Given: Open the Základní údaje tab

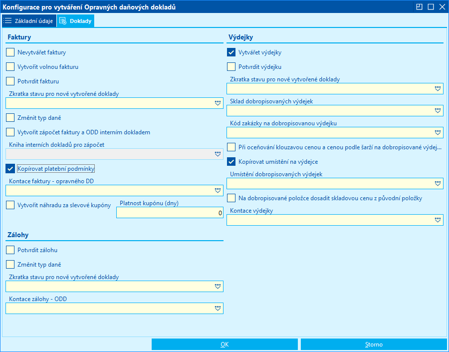Looking at the screenshot, I should 29,21.
